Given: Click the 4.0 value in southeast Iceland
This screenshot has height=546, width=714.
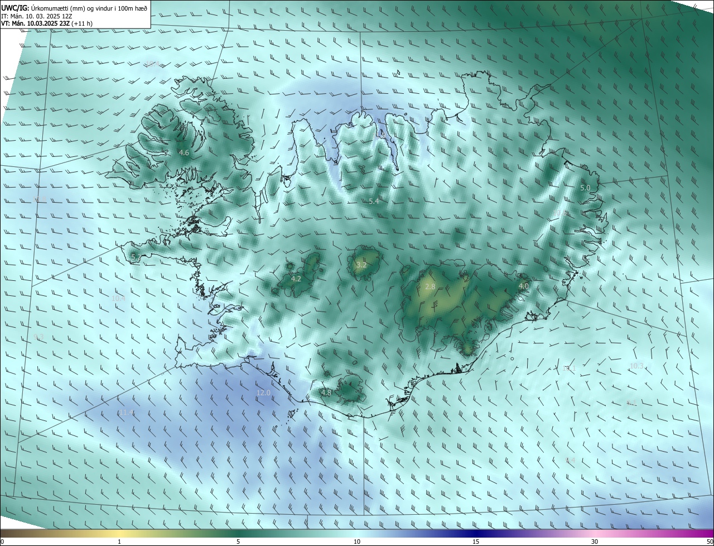Looking at the screenshot, I should [x=523, y=286].
